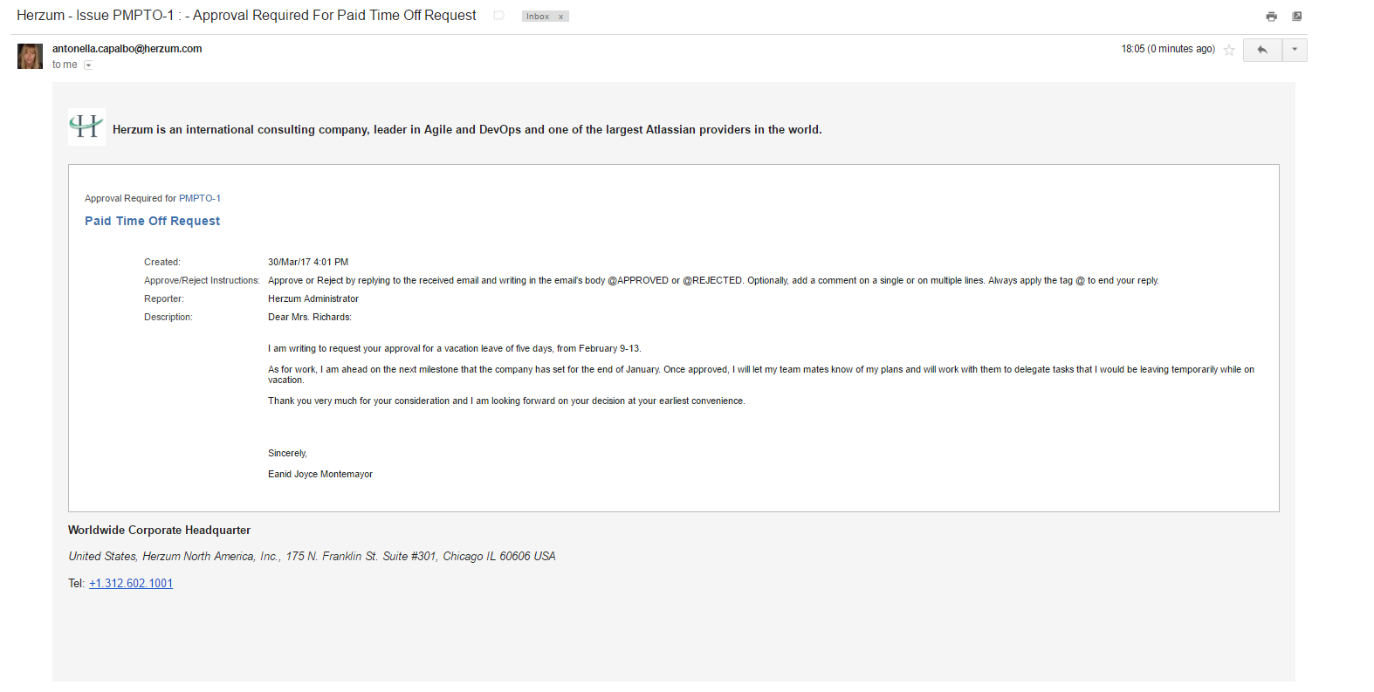1374x692 pixels.
Task: Click the Herzum company tagline text
Action: pos(467,129)
